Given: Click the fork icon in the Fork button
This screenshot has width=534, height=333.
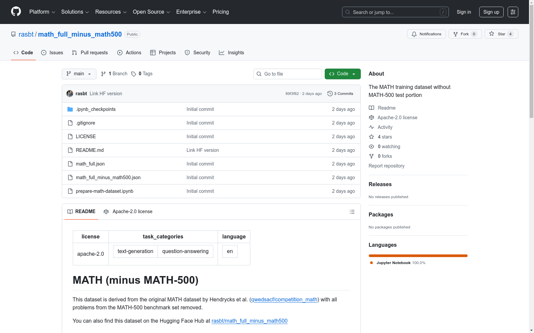Looking at the screenshot, I should 456,34.
